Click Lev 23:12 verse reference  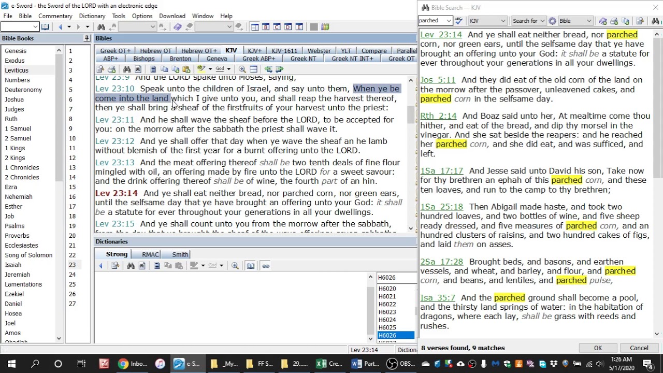pos(114,141)
